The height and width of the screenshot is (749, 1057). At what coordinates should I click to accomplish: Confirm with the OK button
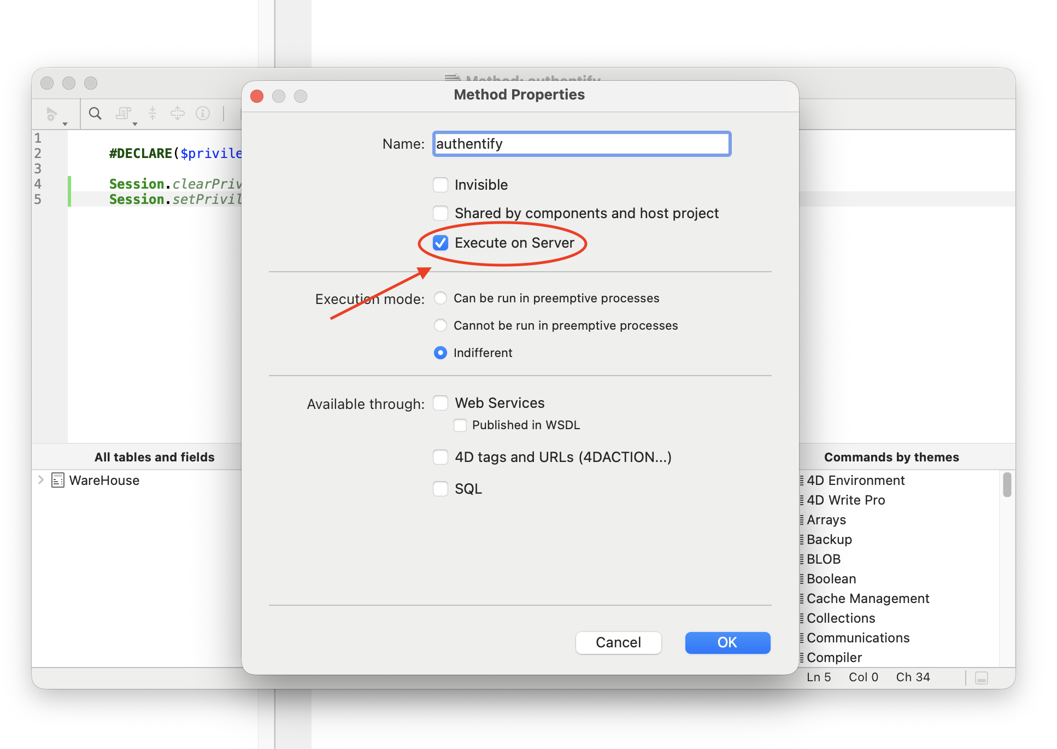coord(727,642)
